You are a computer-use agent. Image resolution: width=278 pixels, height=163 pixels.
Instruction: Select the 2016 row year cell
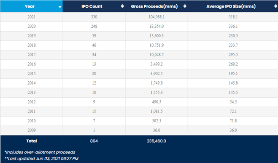32,64
